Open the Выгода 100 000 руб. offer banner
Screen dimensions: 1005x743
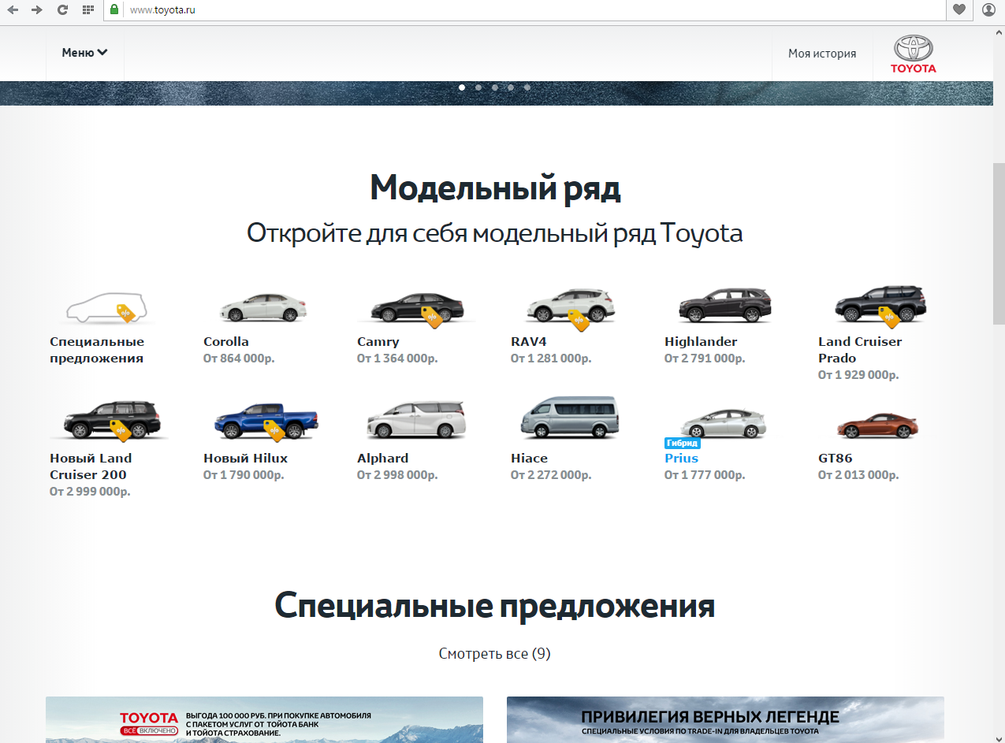264,719
